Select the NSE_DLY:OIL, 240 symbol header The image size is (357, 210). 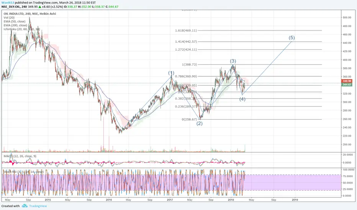(x=14, y=6)
